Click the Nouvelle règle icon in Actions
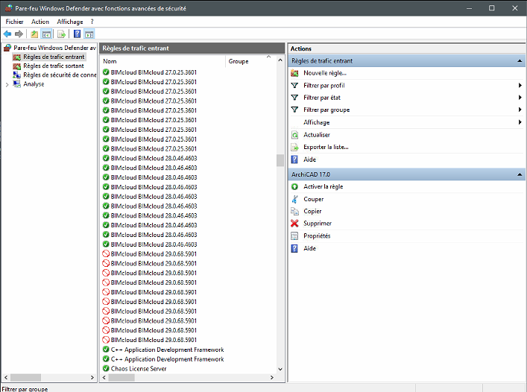This screenshot has height=392, width=527. pos(294,73)
